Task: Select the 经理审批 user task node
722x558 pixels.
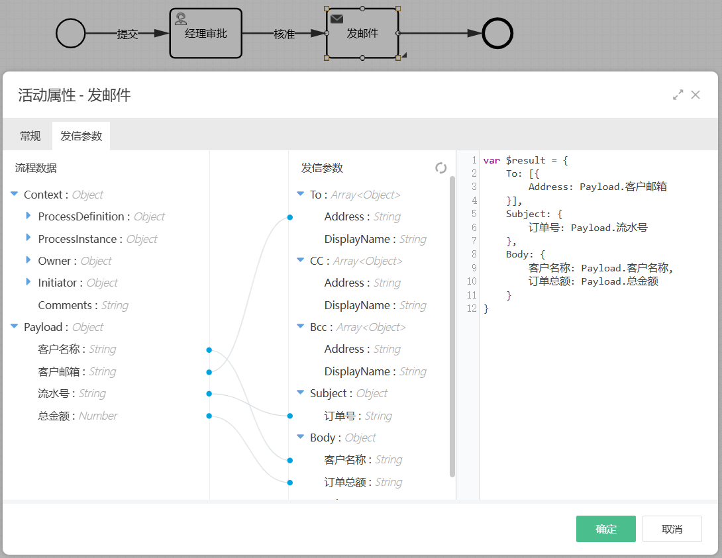Action: (205, 33)
